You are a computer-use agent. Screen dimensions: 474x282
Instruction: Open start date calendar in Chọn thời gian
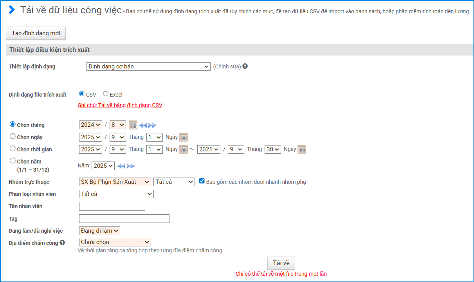[183, 149]
